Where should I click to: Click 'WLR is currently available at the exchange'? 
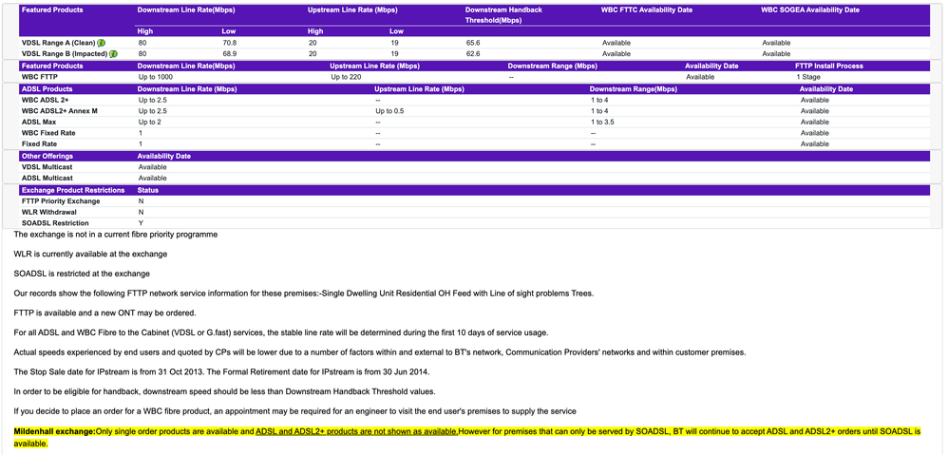click(x=90, y=254)
